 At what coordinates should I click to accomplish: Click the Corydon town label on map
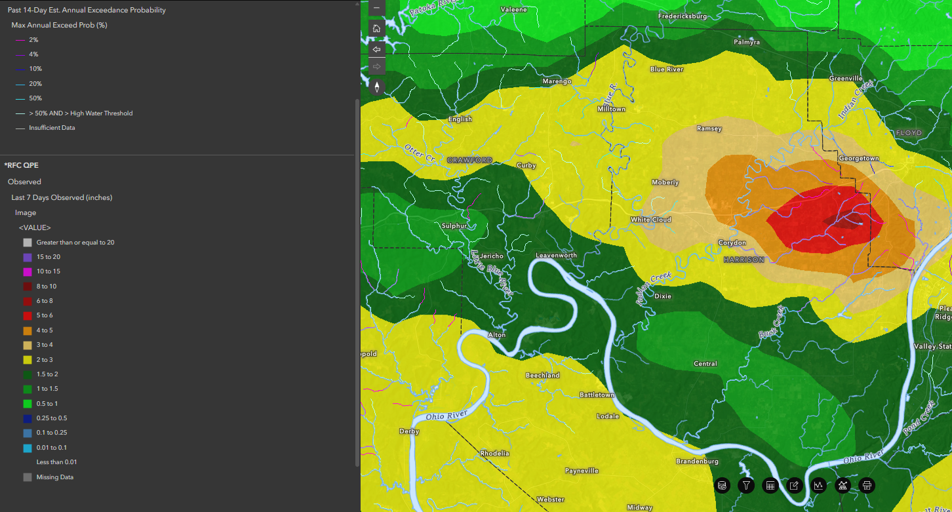(732, 243)
